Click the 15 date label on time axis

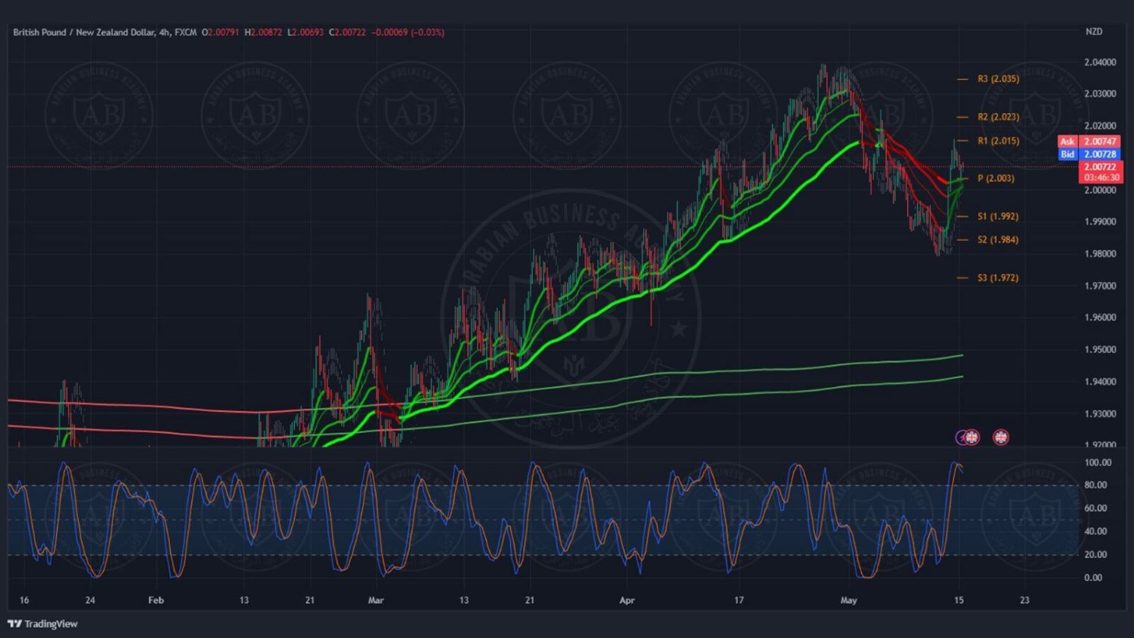tap(959, 600)
